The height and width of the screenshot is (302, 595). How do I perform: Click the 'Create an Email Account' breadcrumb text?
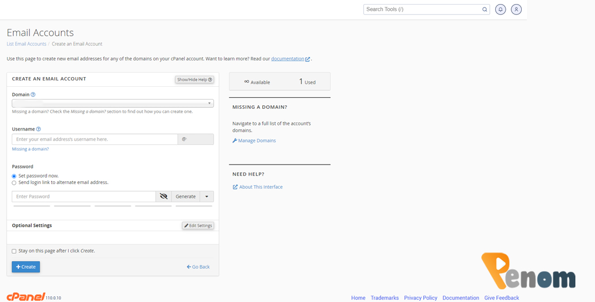point(77,44)
